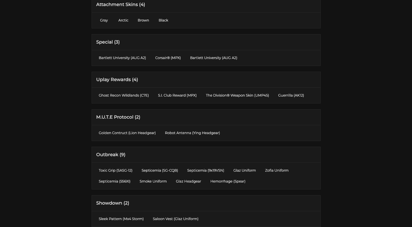Screen dimensions: 412x227
Task: Select Hemorrhage (Spear) skin
Action: [x=228, y=181]
